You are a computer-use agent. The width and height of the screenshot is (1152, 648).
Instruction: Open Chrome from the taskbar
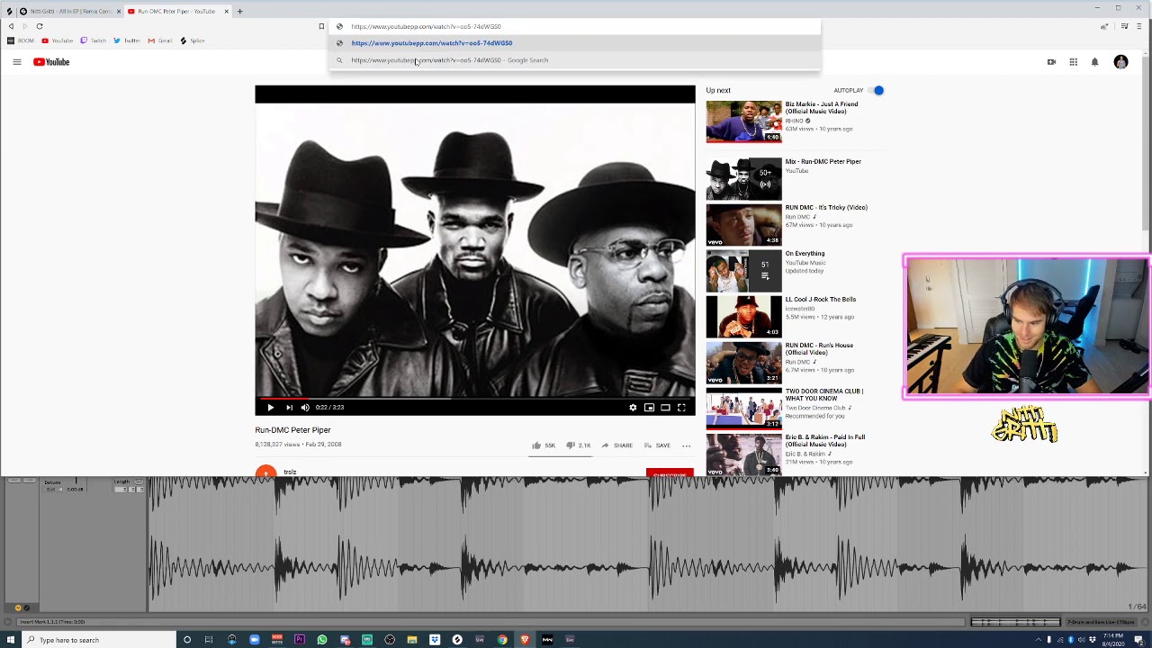pyautogui.click(x=502, y=640)
